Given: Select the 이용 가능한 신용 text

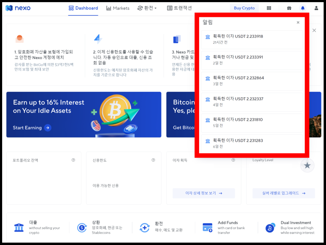Looking at the screenshot, I should [x=105, y=186].
